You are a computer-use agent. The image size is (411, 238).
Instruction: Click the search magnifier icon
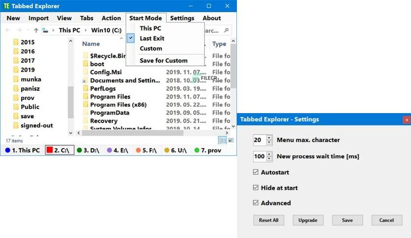(x=227, y=30)
